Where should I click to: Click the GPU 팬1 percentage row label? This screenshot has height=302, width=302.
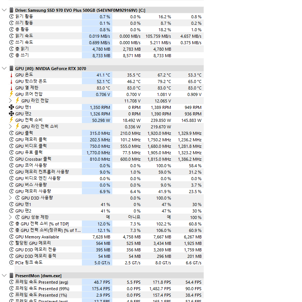click(23, 205)
